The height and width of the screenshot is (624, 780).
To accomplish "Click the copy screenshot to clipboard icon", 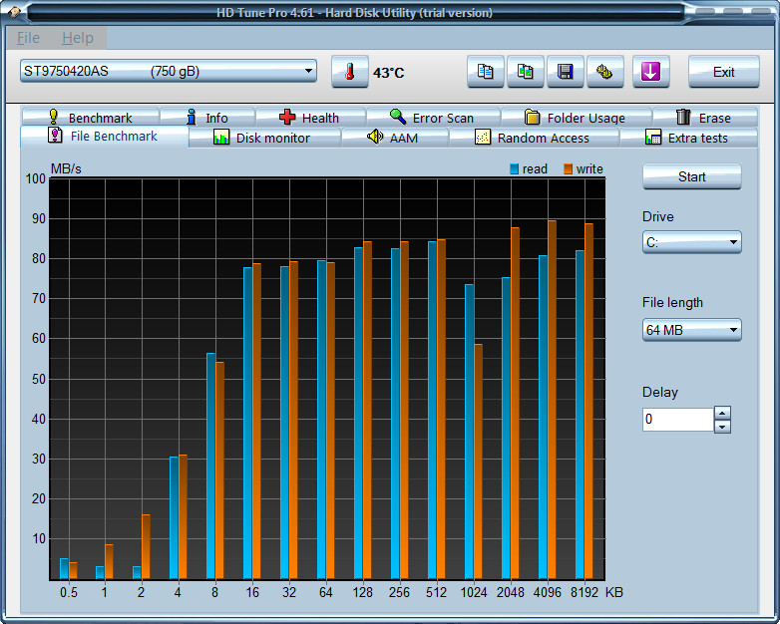I will click(526, 72).
